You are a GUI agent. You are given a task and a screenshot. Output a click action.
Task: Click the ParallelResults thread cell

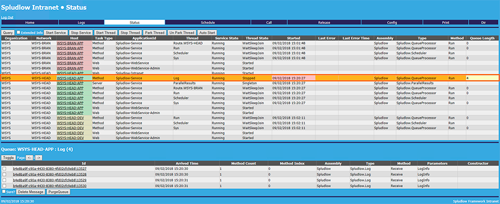click(192, 83)
